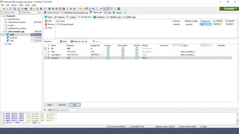Viewport: 239px width, 134px height.
Task: Click the Run query play icon
Action: pos(75,9)
